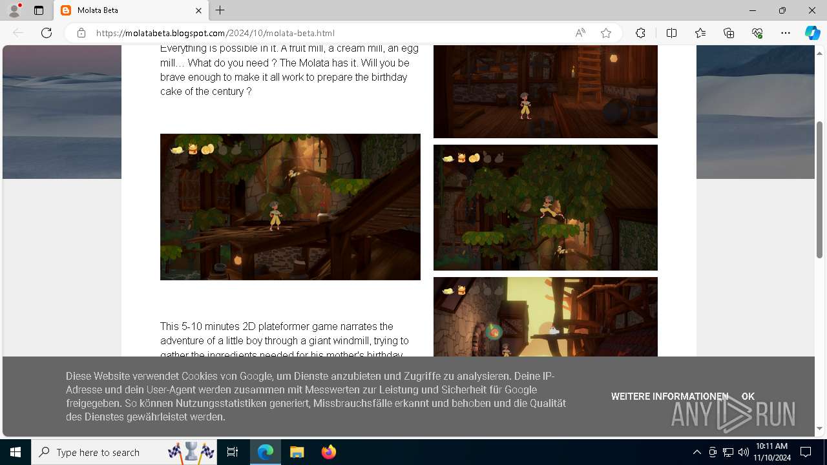The image size is (827, 465).
Task: Click the page vertical scrollbar thumb
Action: pyautogui.click(x=819, y=189)
